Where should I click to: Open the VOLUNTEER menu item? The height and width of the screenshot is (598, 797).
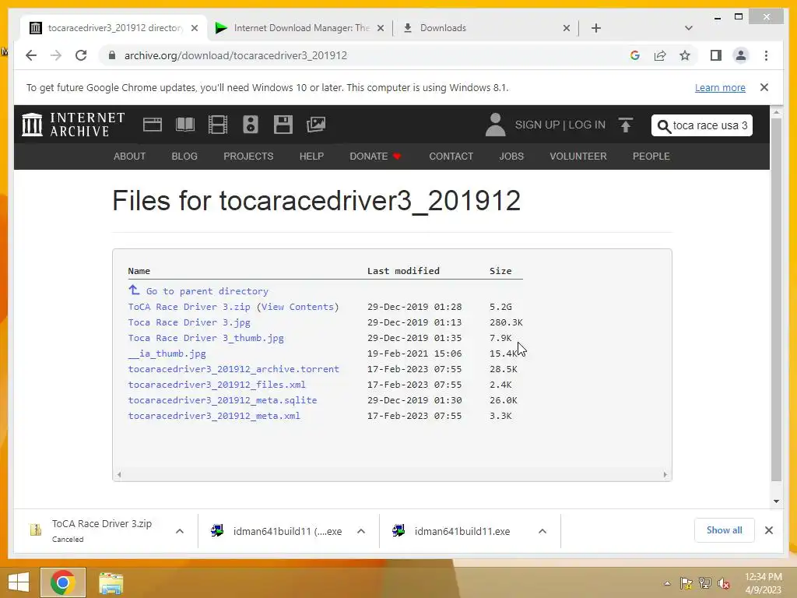[578, 156]
